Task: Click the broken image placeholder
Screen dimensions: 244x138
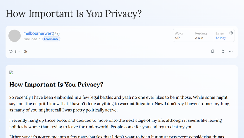Action: (x=11, y=72)
